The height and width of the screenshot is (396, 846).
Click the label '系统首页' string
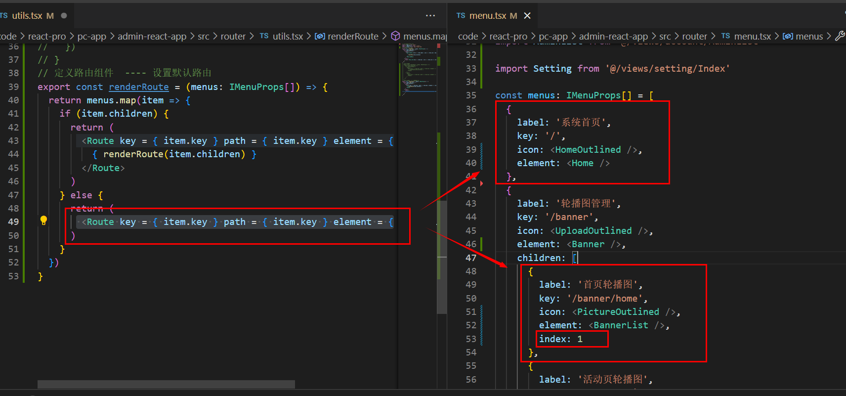pos(581,123)
